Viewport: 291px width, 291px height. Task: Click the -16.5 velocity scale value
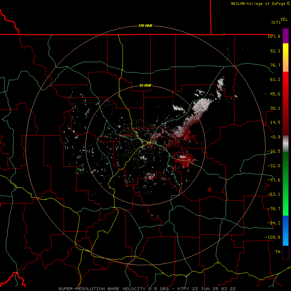tap(274, 151)
